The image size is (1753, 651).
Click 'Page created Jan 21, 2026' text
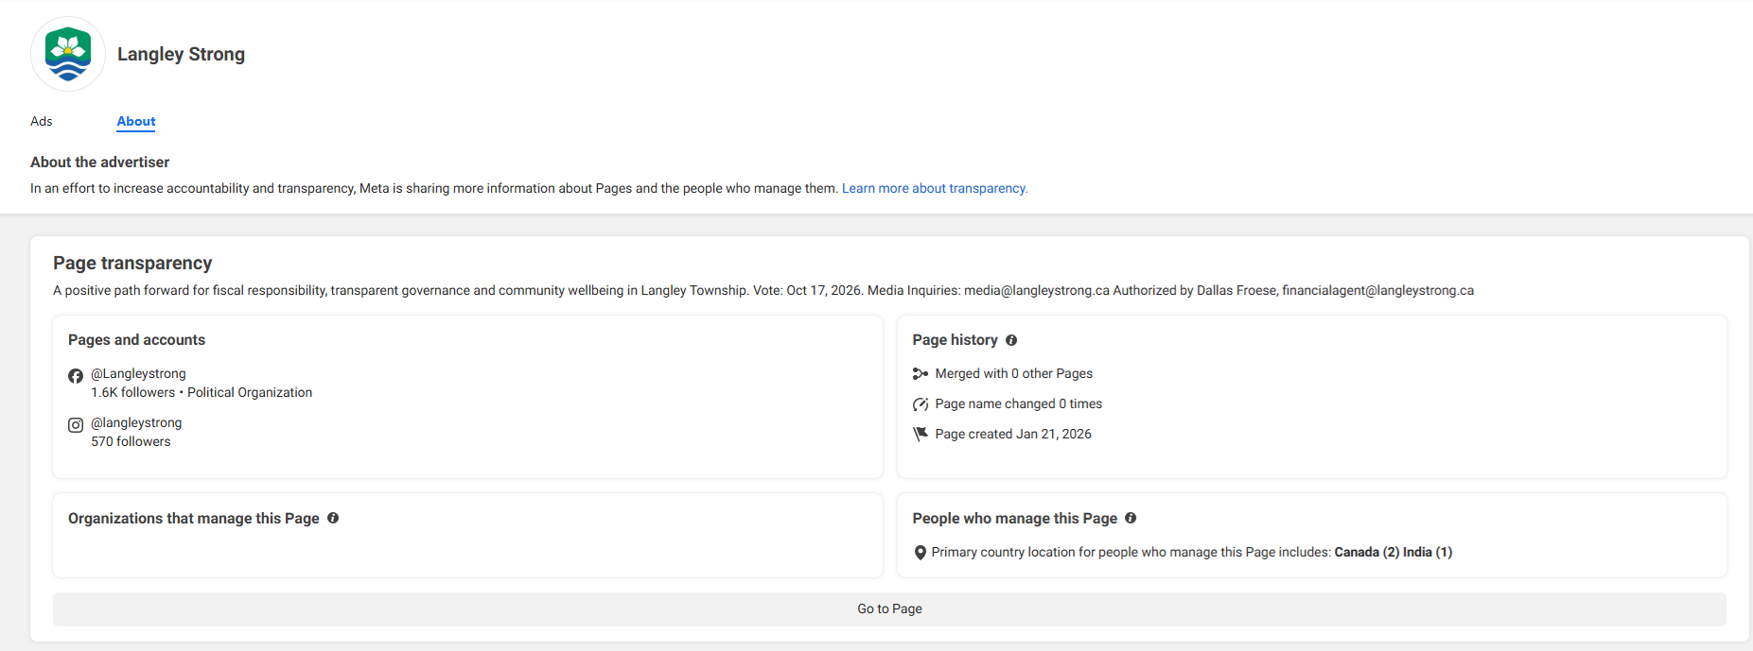pos(1013,434)
